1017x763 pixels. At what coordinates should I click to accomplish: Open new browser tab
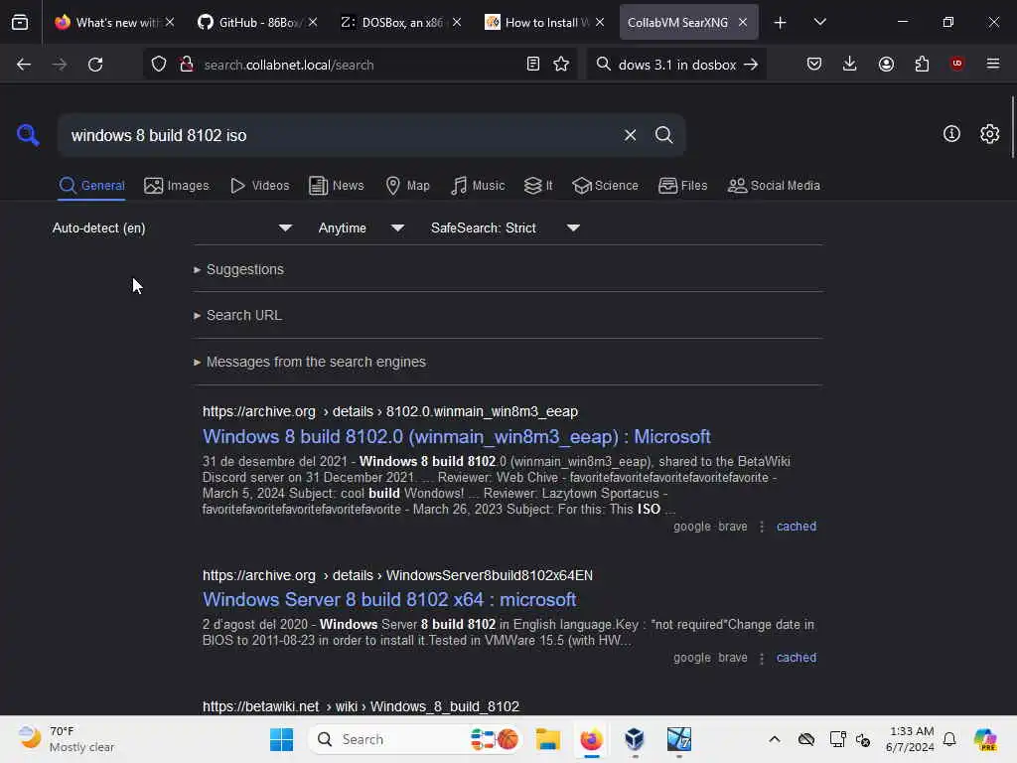click(781, 23)
